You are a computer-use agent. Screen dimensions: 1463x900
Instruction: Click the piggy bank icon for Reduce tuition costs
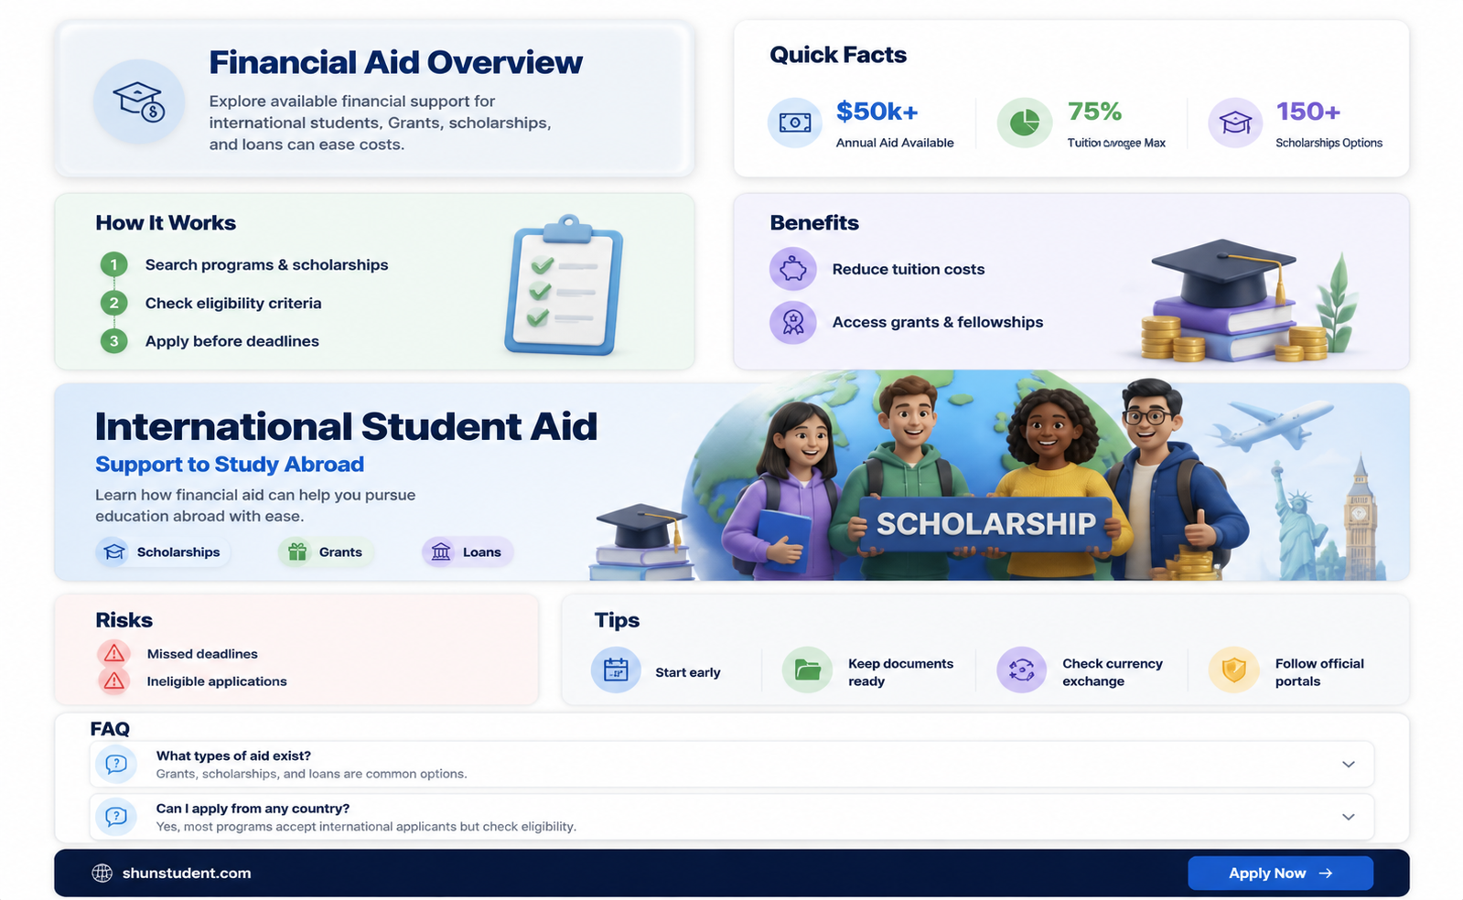click(x=792, y=269)
